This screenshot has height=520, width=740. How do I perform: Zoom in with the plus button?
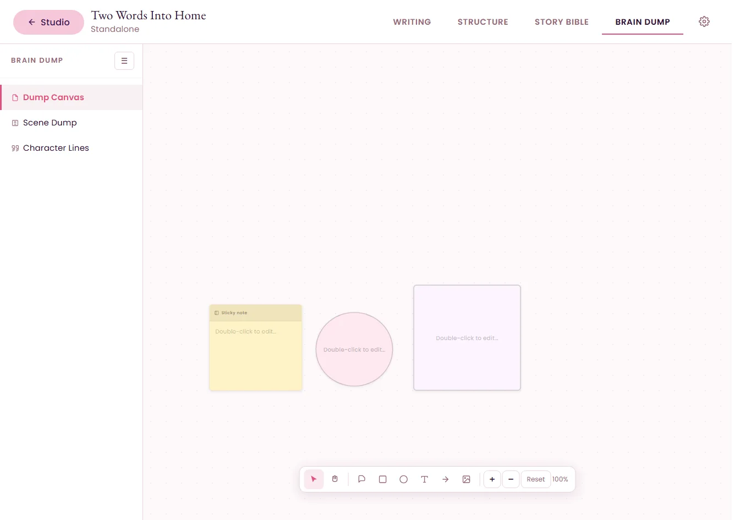click(492, 479)
